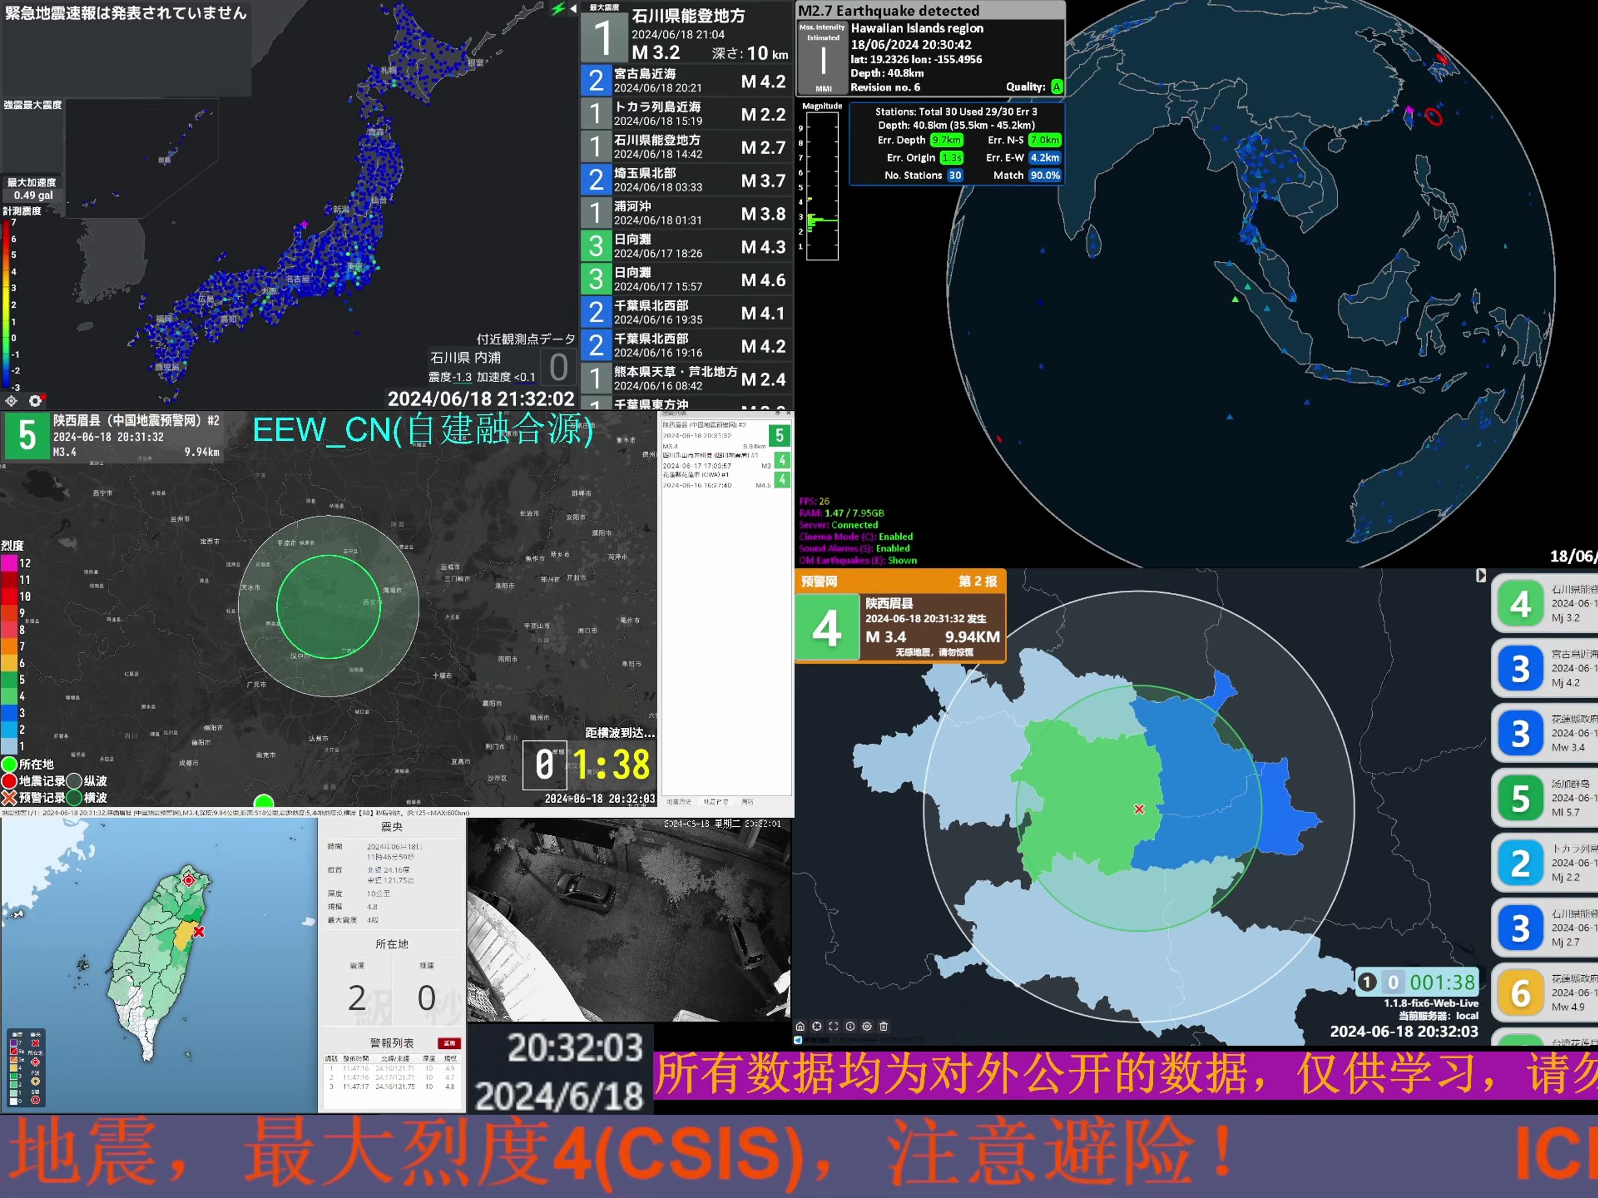Viewport: 1598px width, 1198px height.
Task: Click the red X epicenter on Shaanxi map
Action: pyautogui.click(x=1139, y=809)
